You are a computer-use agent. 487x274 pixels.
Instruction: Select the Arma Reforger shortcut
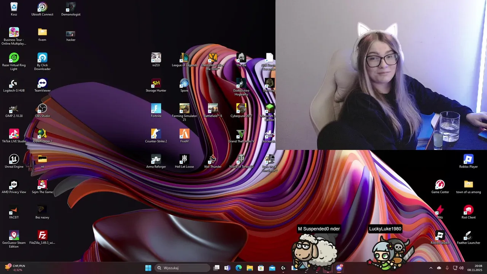click(156, 161)
